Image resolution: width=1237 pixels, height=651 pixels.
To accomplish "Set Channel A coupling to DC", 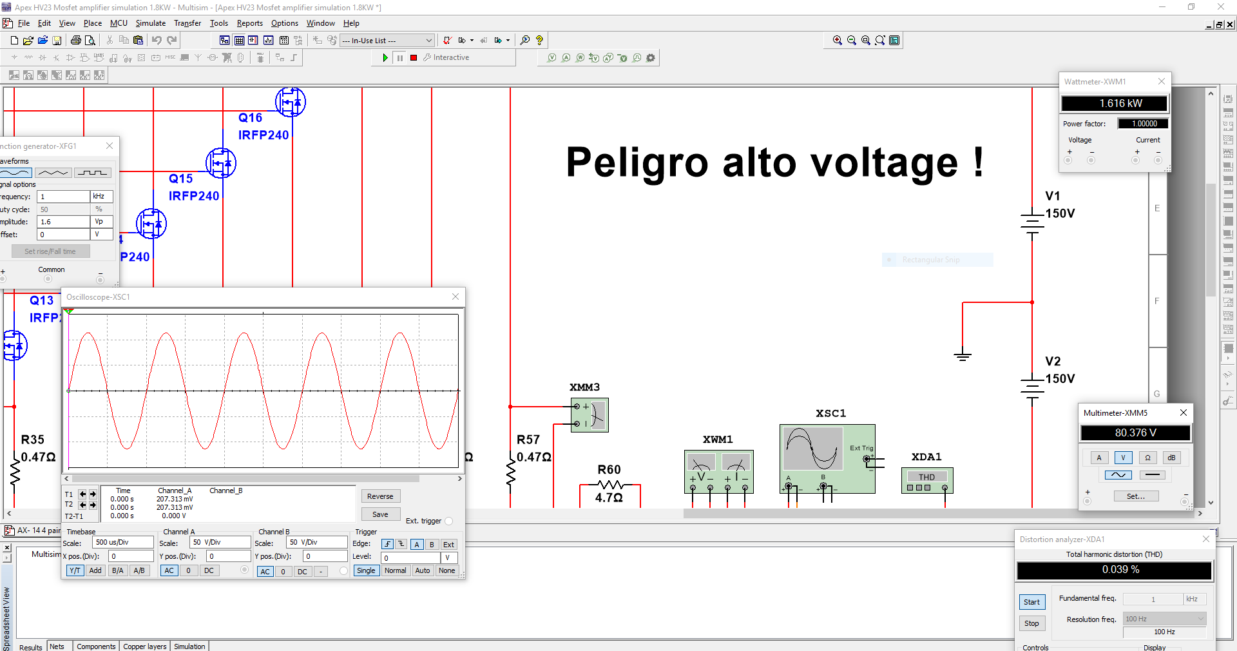I will [209, 570].
